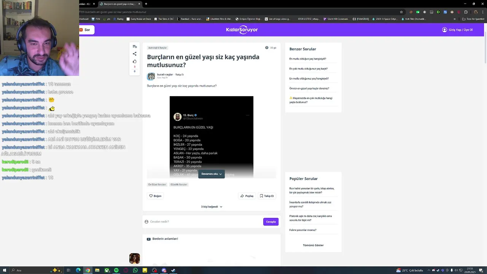The image size is (487, 274).
Task: Bookmark page with star icon
Action: pyautogui.click(x=401, y=12)
